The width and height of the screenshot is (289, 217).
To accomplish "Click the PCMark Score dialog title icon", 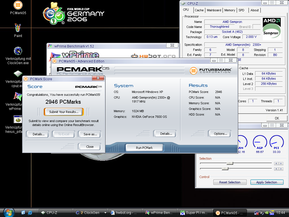I will click(x=26, y=79).
